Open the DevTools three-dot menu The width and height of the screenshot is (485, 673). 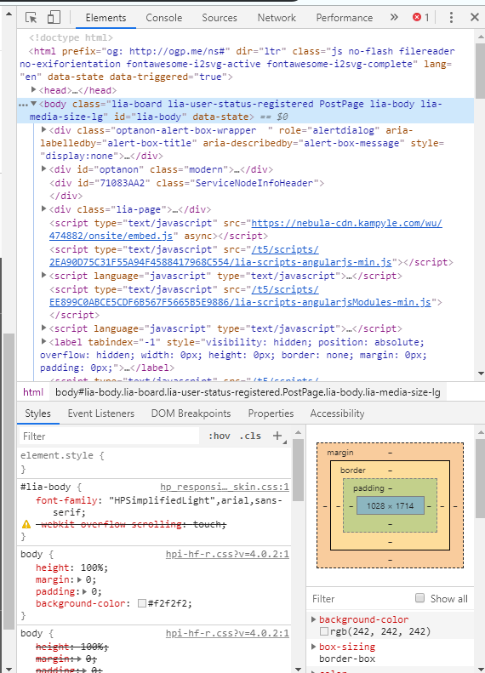[x=451, y=17]
